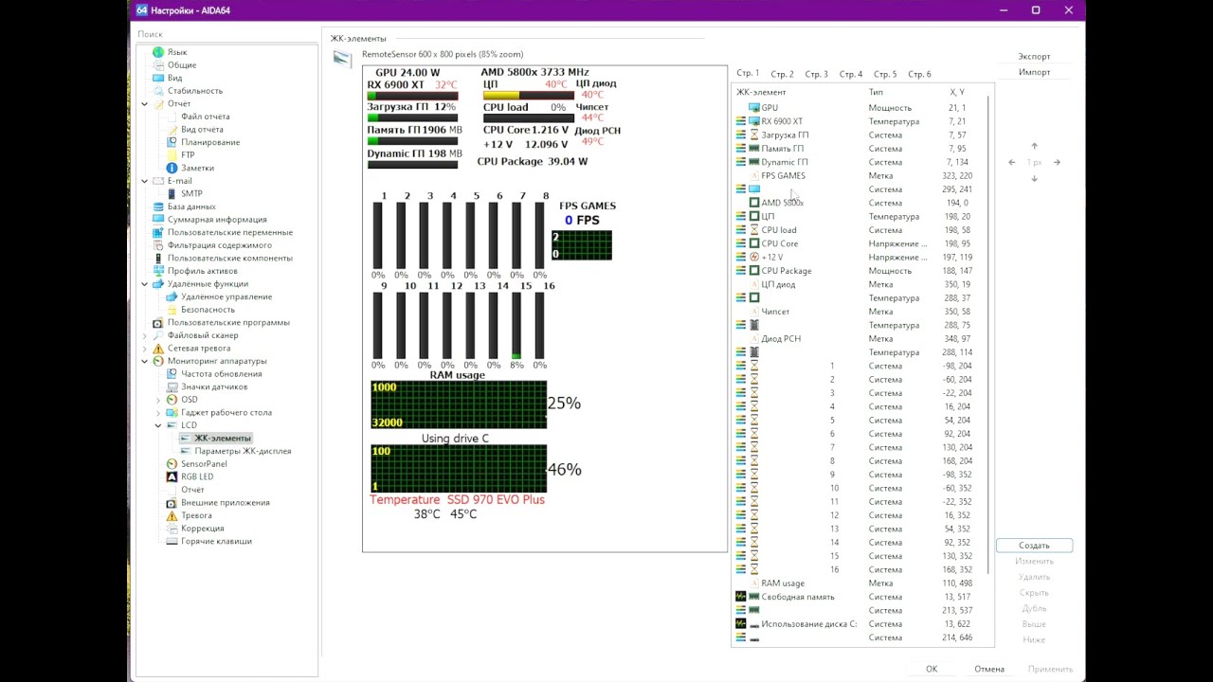Click the Отмена button
This screenshot has width=1213, height=682.
pos(989,669)
